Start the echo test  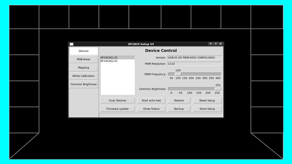[151, 100]
